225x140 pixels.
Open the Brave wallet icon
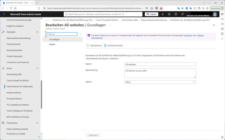pos(199,8)
